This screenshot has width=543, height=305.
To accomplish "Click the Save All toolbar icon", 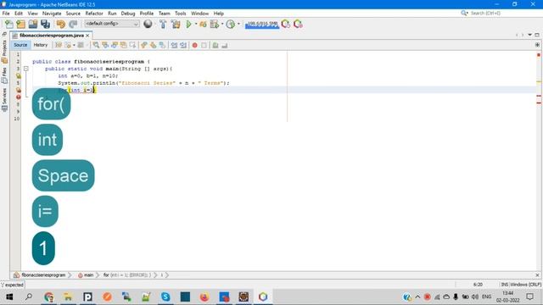I will click(45, 24).
